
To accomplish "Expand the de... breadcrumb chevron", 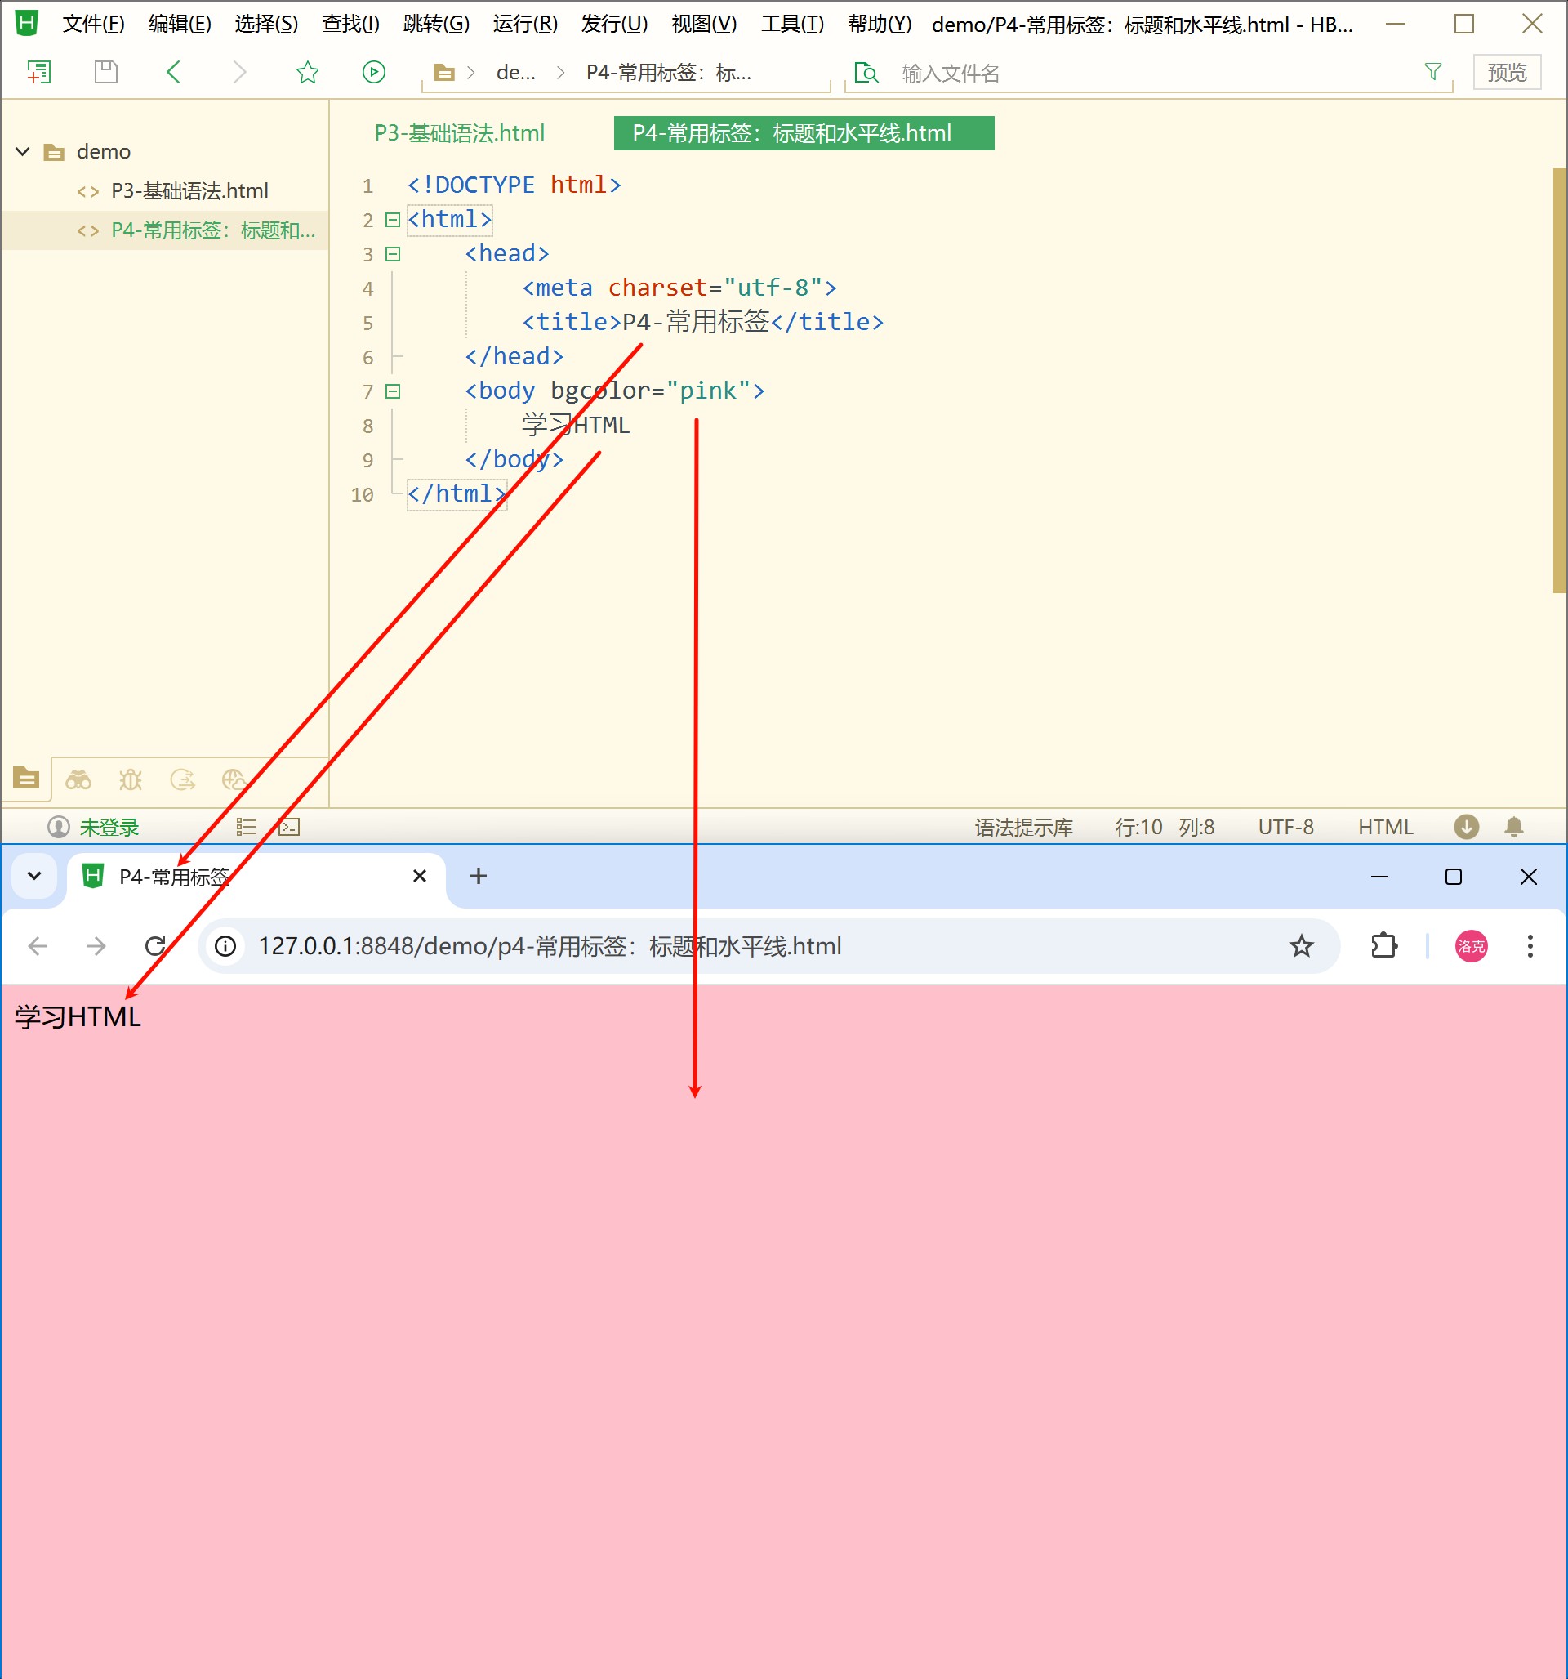I will click(561, 73).
